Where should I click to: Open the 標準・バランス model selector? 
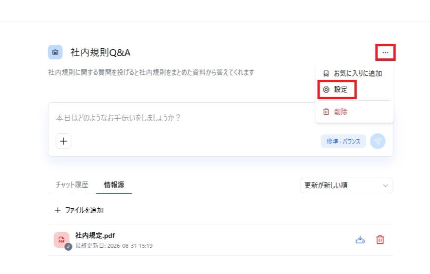(x=343, y=141)
